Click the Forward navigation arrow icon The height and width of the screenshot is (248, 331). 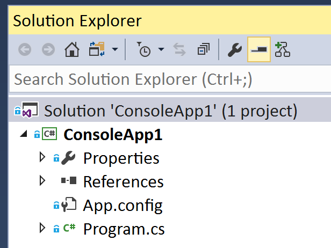(x=48, y=50)
